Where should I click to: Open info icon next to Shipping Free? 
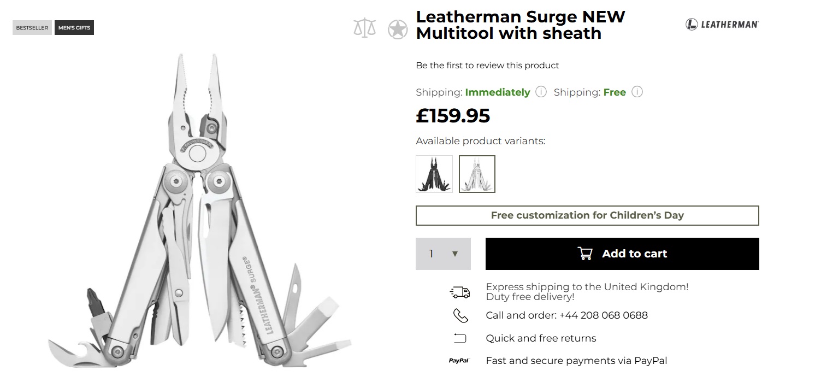click(x=637, y=92)
